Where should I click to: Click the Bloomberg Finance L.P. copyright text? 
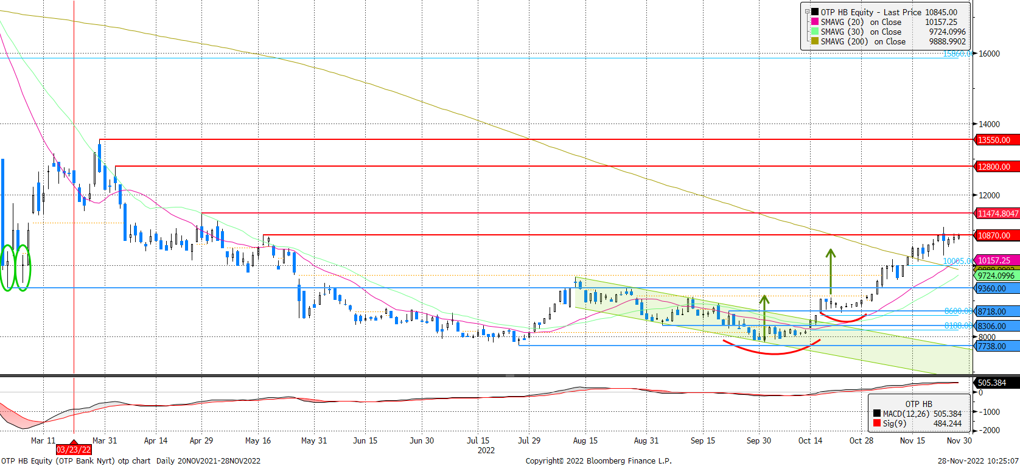point(598,461)
